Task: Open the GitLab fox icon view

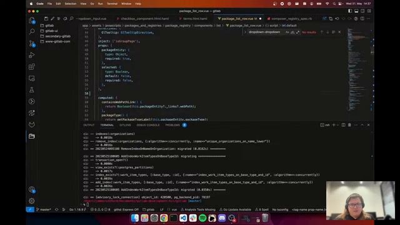Action: (32, 124)
